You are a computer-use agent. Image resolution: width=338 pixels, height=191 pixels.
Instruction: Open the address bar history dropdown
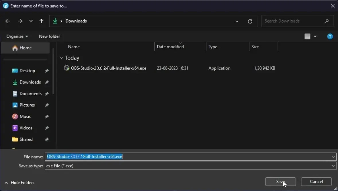click(237, 21)
